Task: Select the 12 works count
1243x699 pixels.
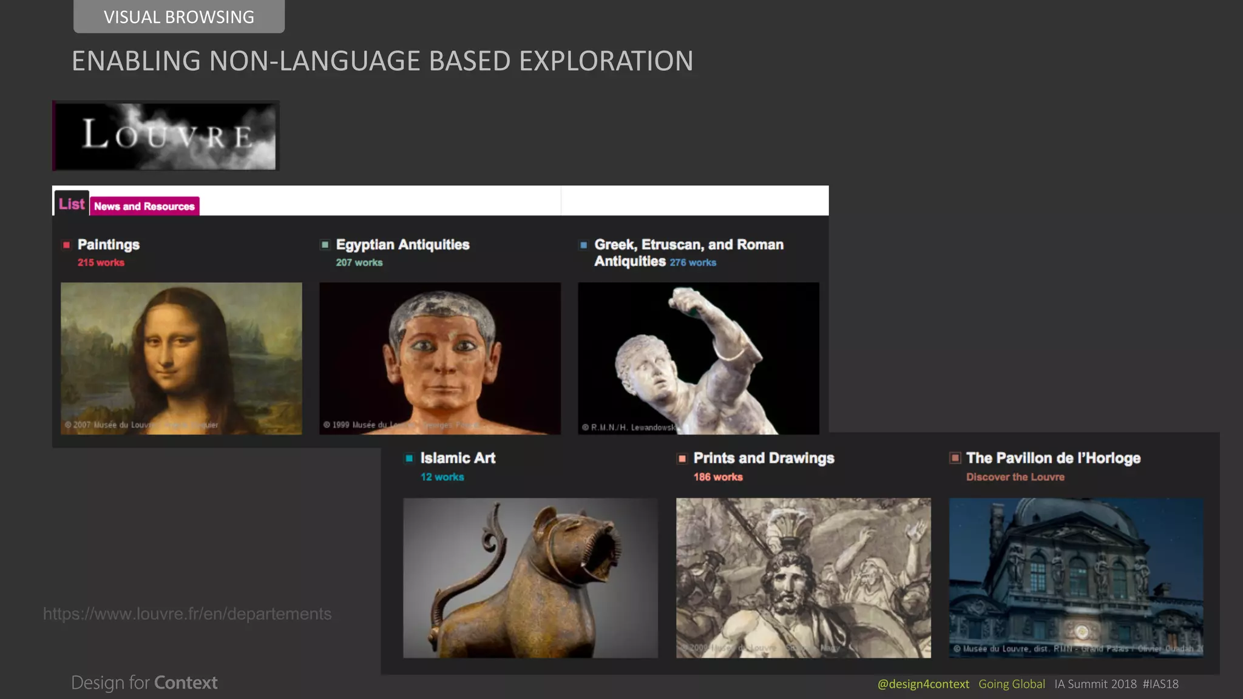Action: [x=442, y=477]
